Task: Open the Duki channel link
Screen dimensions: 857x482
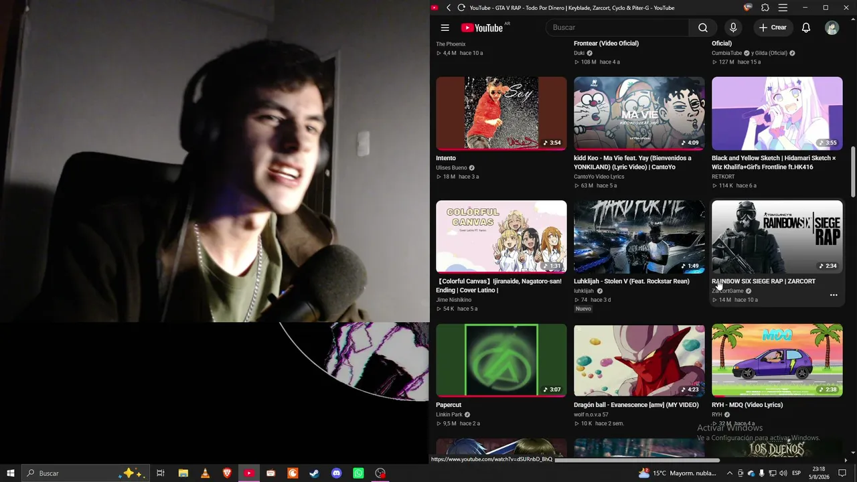Action: 579,53
